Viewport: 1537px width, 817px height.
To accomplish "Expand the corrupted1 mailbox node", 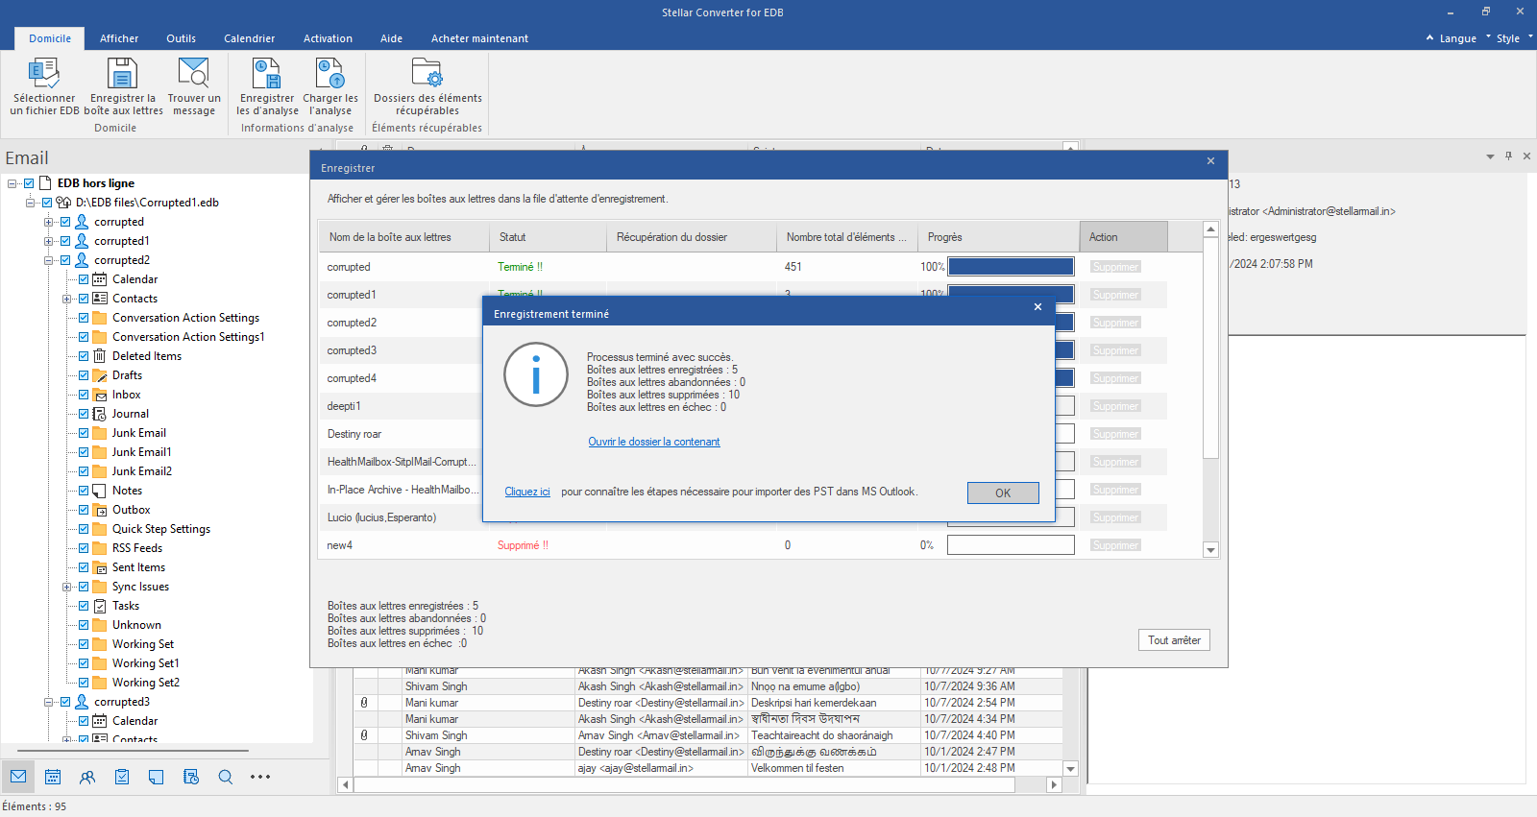I will [48, 241].
